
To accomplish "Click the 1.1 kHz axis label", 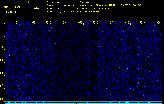I will 2,34.
